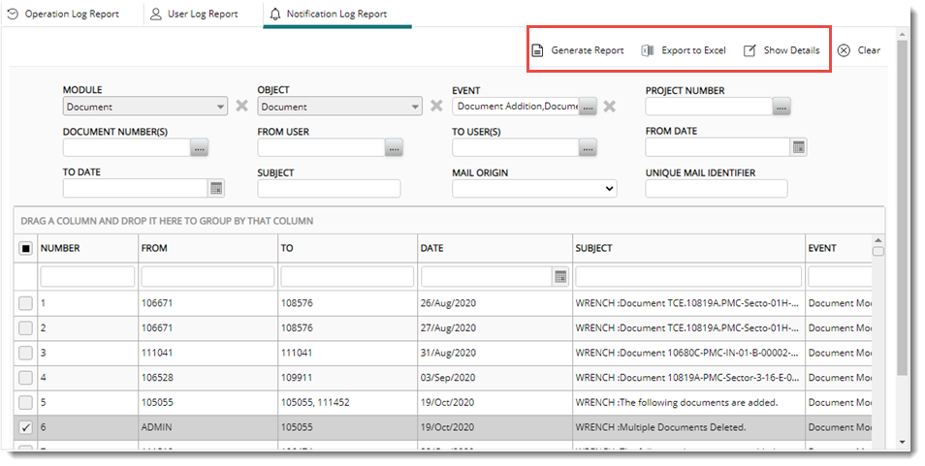Viewport: 925px width, 466px height.
Task: Open the Event browse ellipsis button
Action: [x=588, y=107]
